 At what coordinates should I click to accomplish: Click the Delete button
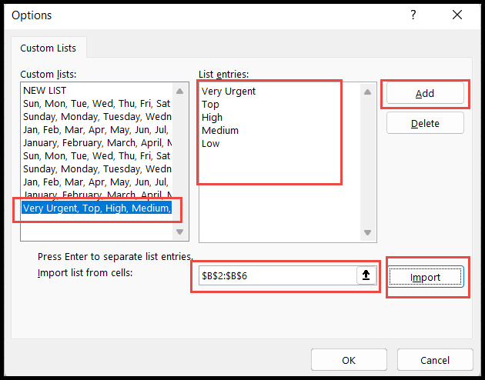click(425, 123)
